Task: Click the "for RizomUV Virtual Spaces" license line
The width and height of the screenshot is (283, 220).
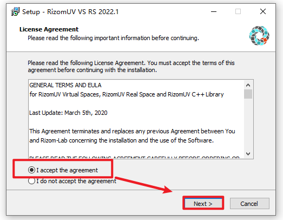Action: [x=126, y=94]
